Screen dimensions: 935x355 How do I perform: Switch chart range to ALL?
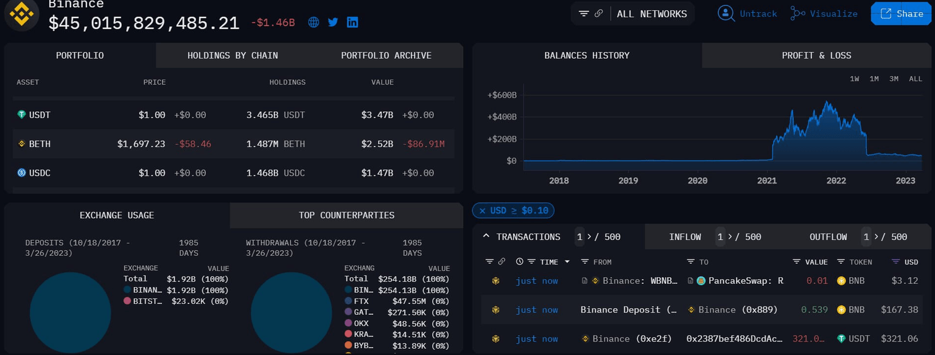point(916,79)
